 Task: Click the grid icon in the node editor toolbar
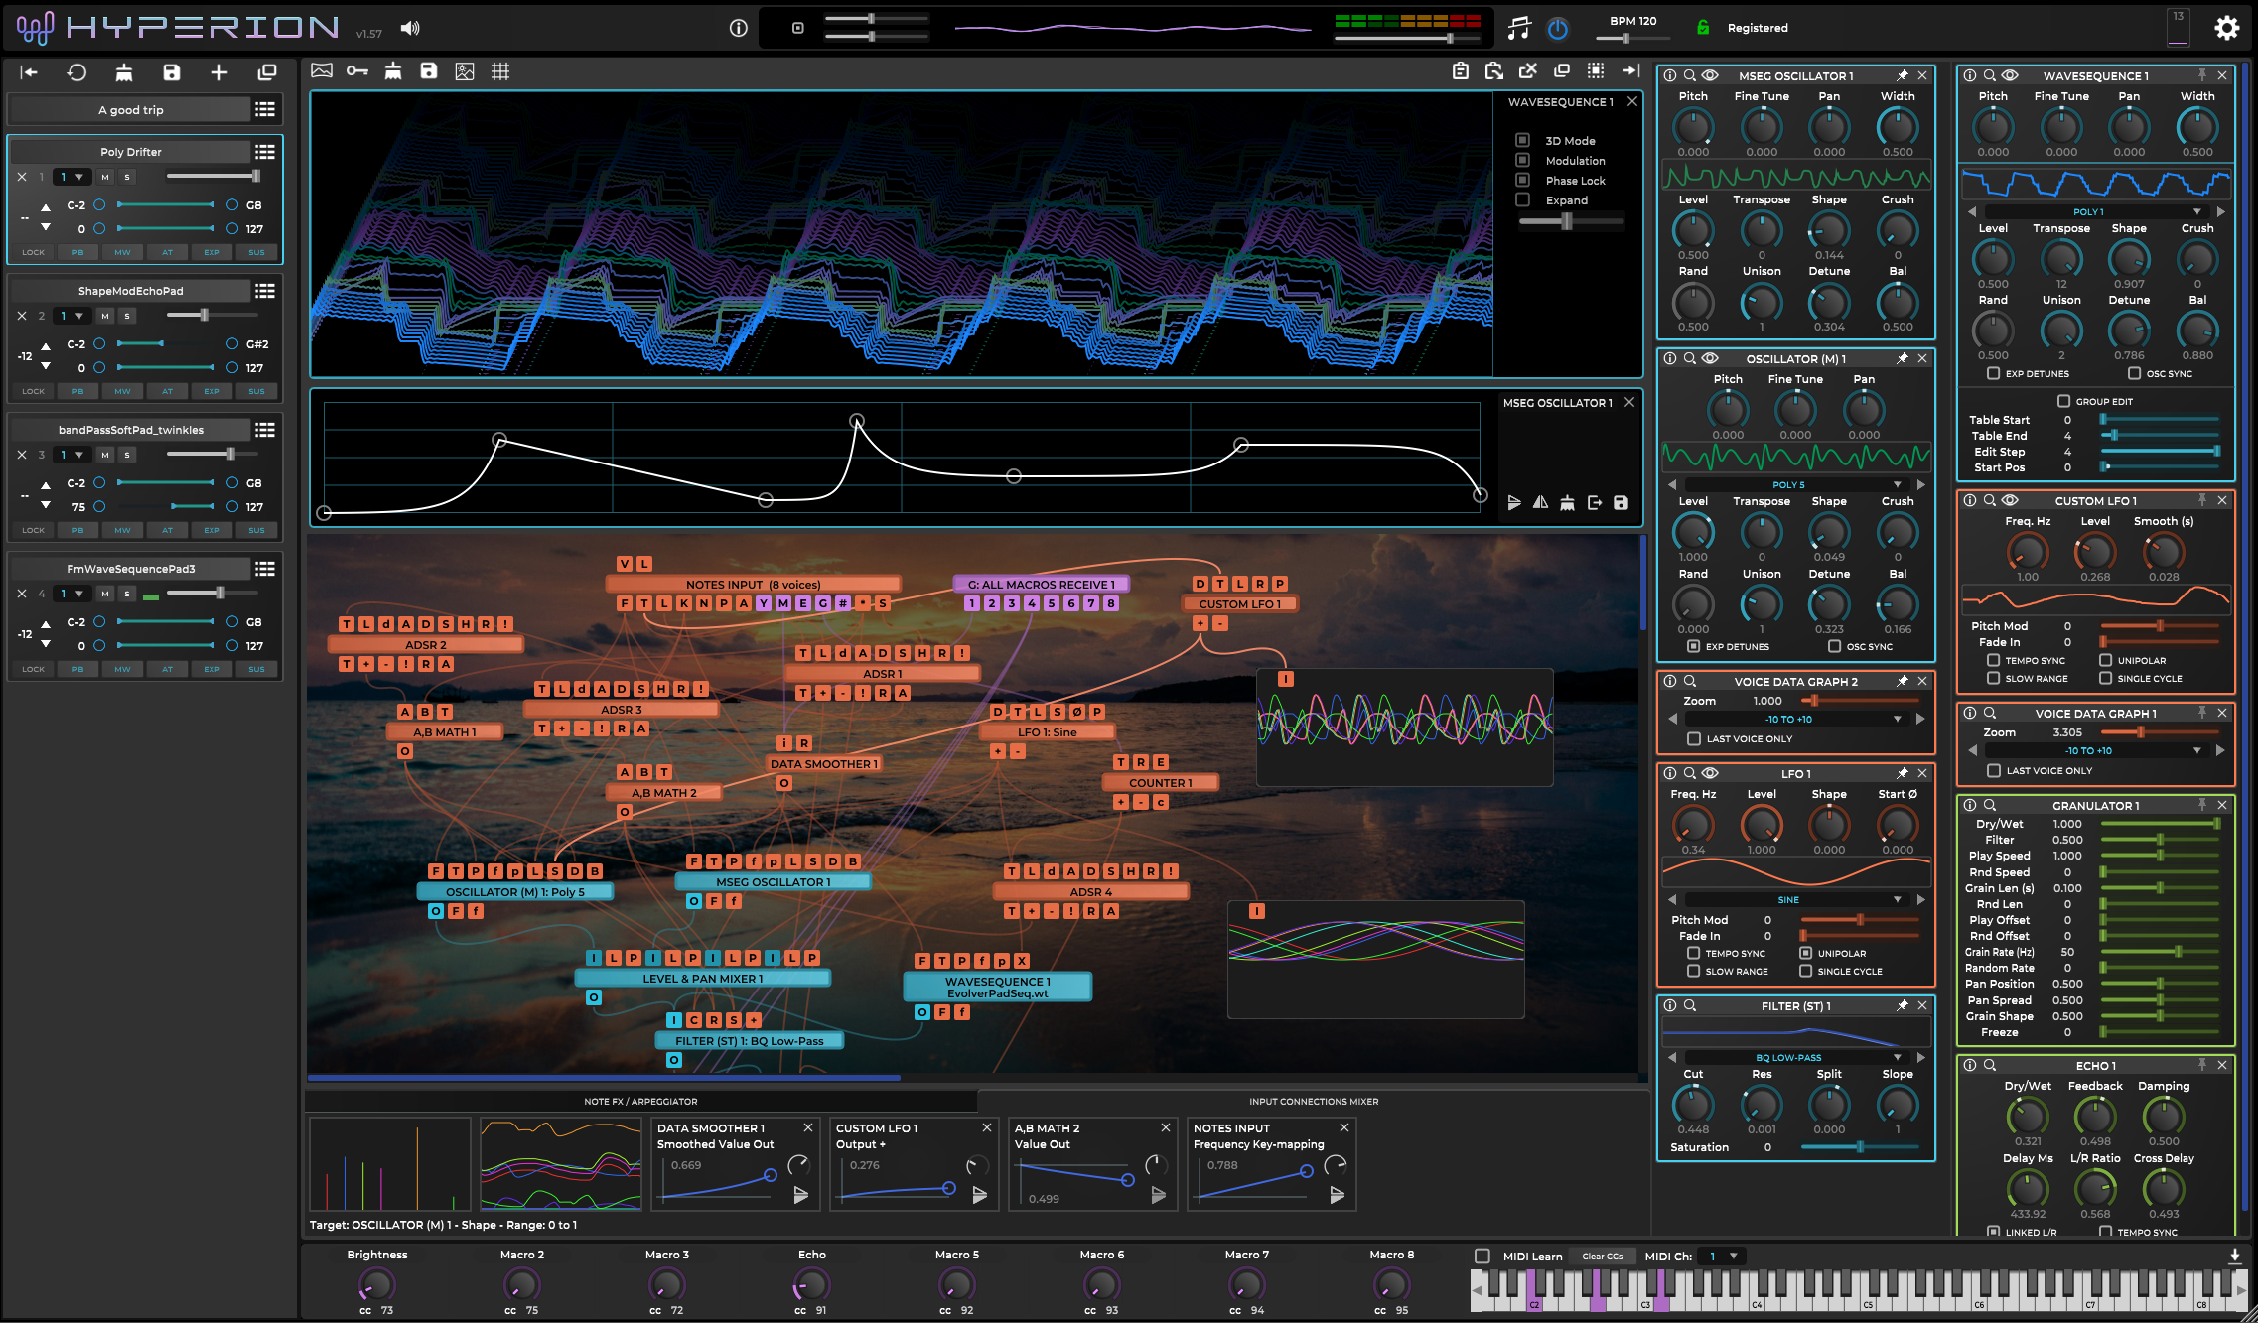pyautogui.click(x=500, y=70)
